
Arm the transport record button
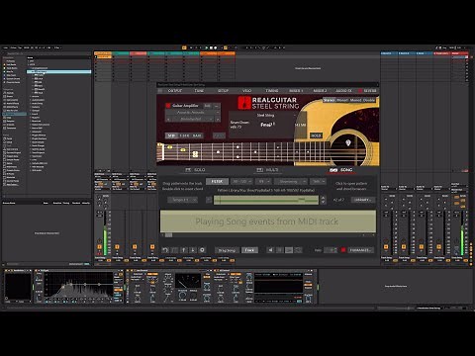[x=216, y=47]
